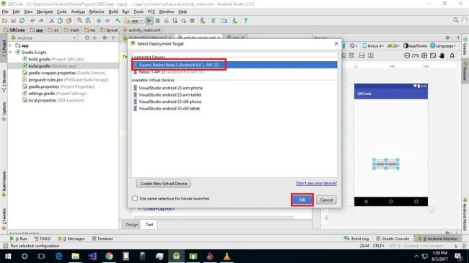
Task: Click the Debug app bug icon
Action: tap(158, 21)
